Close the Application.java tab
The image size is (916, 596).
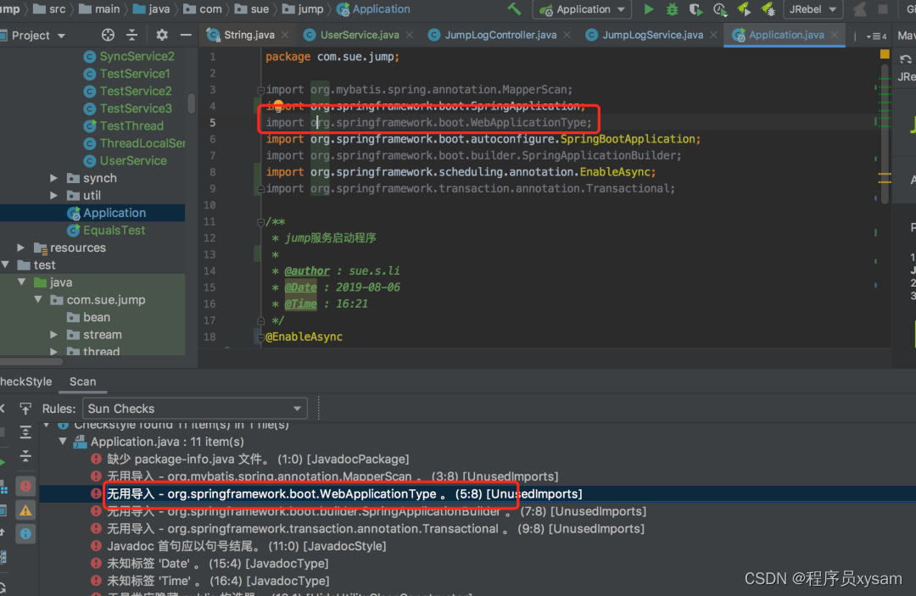(835, 35)
